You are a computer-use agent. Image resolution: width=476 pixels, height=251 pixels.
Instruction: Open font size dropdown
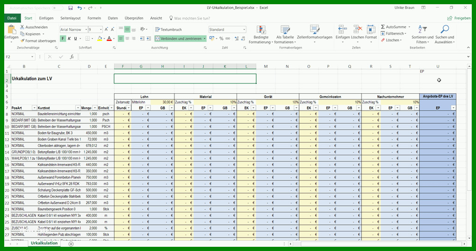[x=101, y=30]
